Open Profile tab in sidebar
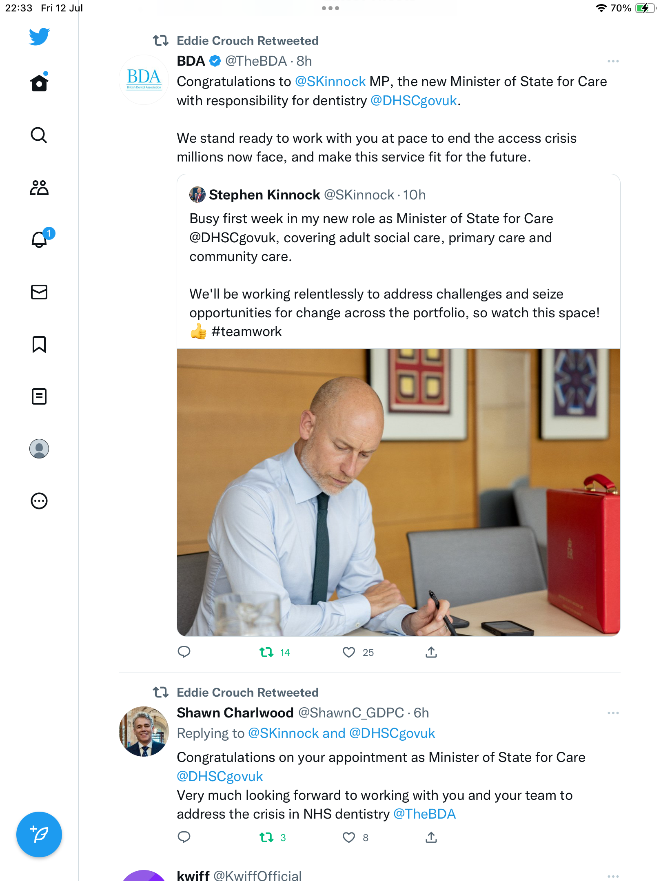This screenshot has height=881, width=661. point(39,449)
